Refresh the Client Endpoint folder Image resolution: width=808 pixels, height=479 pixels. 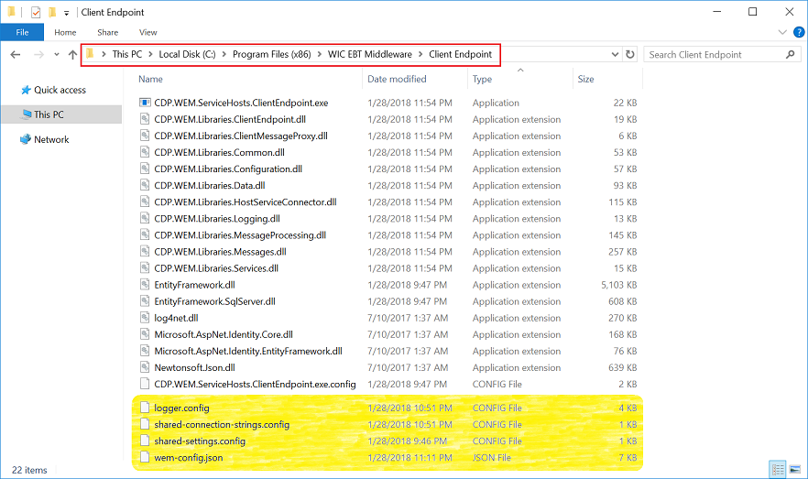[630, 55]
